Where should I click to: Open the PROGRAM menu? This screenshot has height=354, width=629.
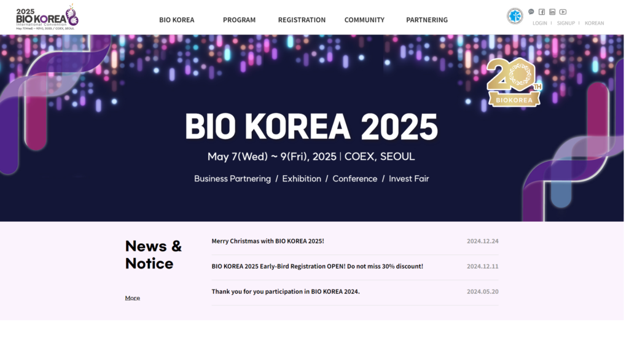pos(239,20)
